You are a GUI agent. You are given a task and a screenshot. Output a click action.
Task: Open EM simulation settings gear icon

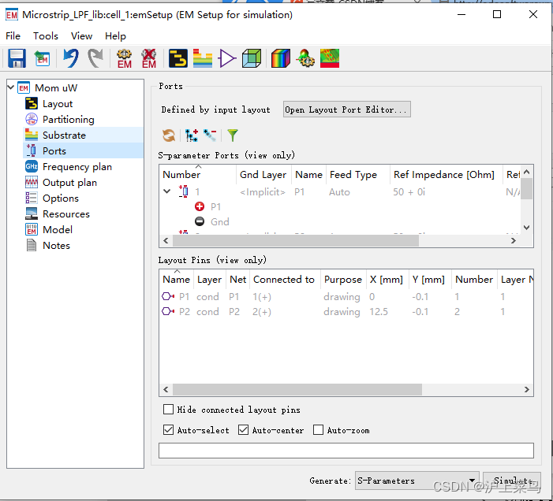point(125,58)
